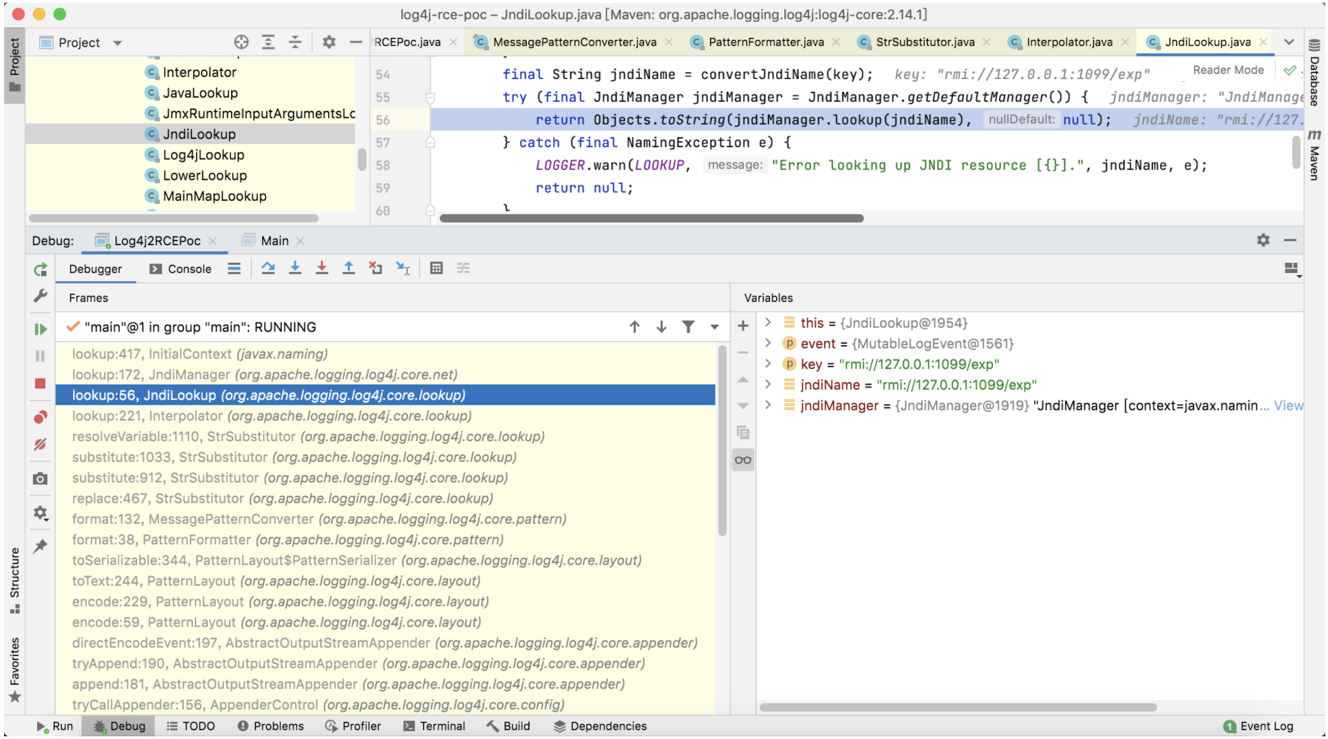Resume program with green play icon
Screen dimensions: 1328x739
(41, 329)
